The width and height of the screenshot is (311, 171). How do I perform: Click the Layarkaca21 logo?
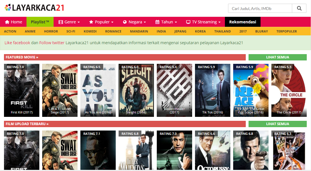coord(34,7)
